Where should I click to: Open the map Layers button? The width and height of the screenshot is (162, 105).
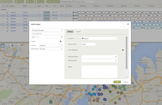pos(15,46)
